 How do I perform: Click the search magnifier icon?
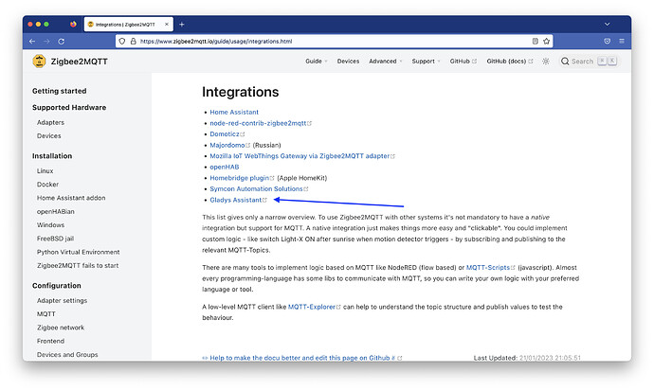tap(565, 62)
